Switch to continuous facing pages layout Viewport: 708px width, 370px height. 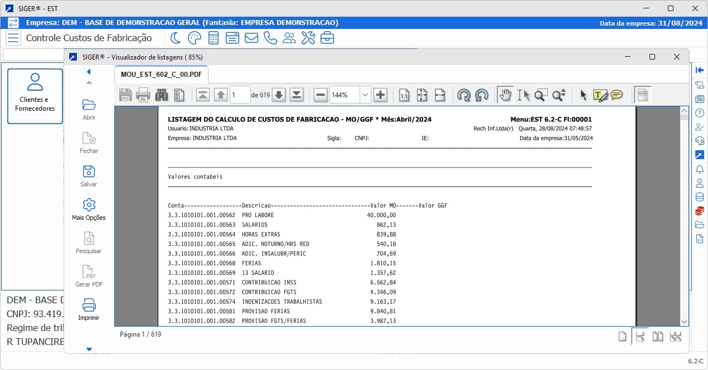[675, 336]
